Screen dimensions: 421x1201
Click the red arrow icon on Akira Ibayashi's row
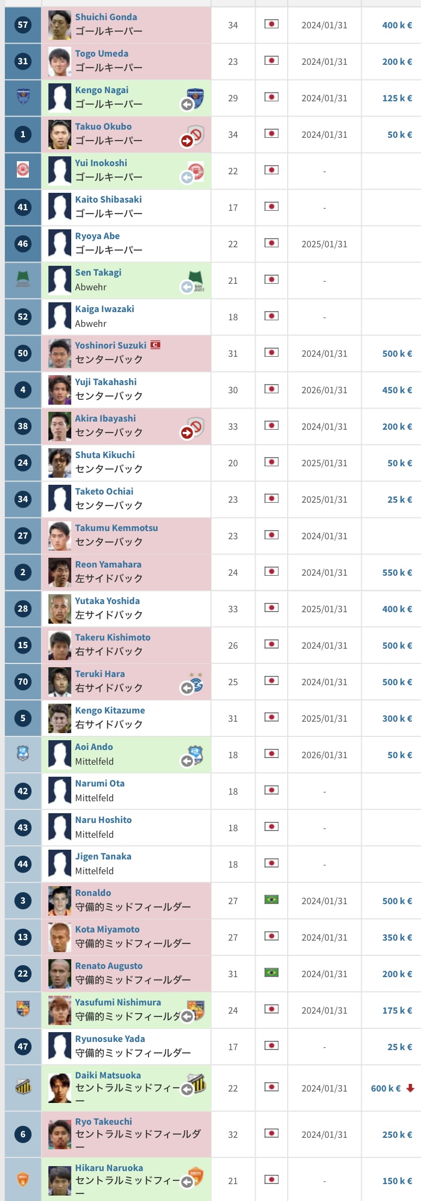pos(187,433)
